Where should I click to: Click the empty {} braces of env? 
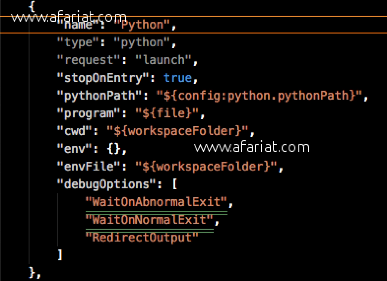(113, 149)
